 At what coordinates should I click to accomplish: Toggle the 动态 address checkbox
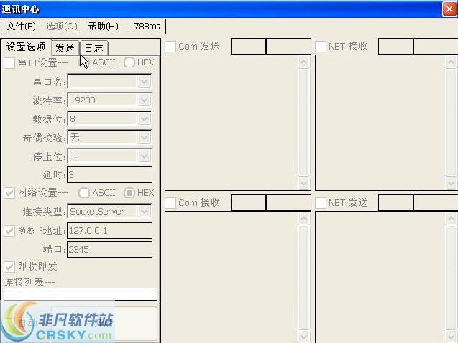(9, 231)
